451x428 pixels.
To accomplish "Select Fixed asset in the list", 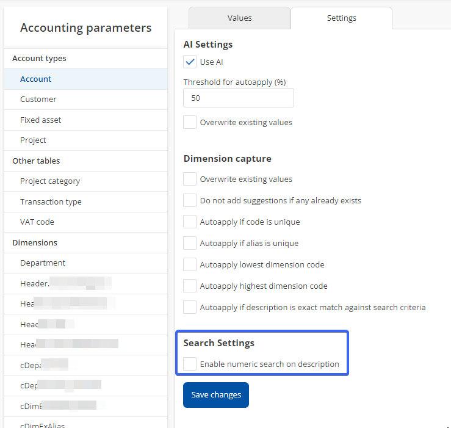I will click(x=41, y=120).
